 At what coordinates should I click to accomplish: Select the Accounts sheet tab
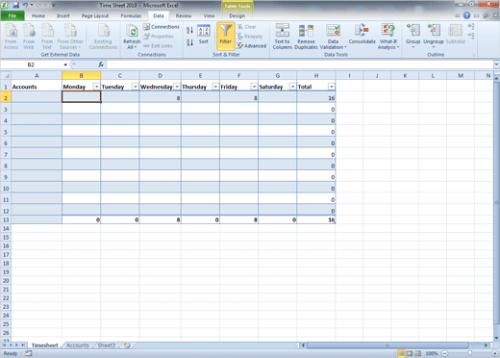(78, 345)
